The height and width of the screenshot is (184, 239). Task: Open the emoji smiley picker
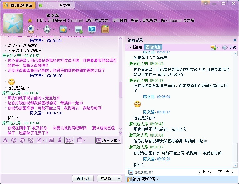coord(14,140)
